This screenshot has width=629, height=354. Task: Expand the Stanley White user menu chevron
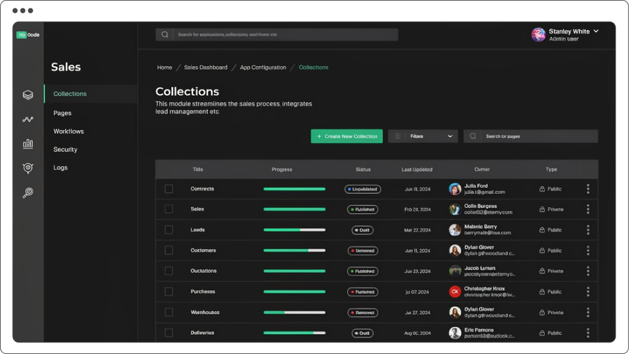(x=596, y=31)
